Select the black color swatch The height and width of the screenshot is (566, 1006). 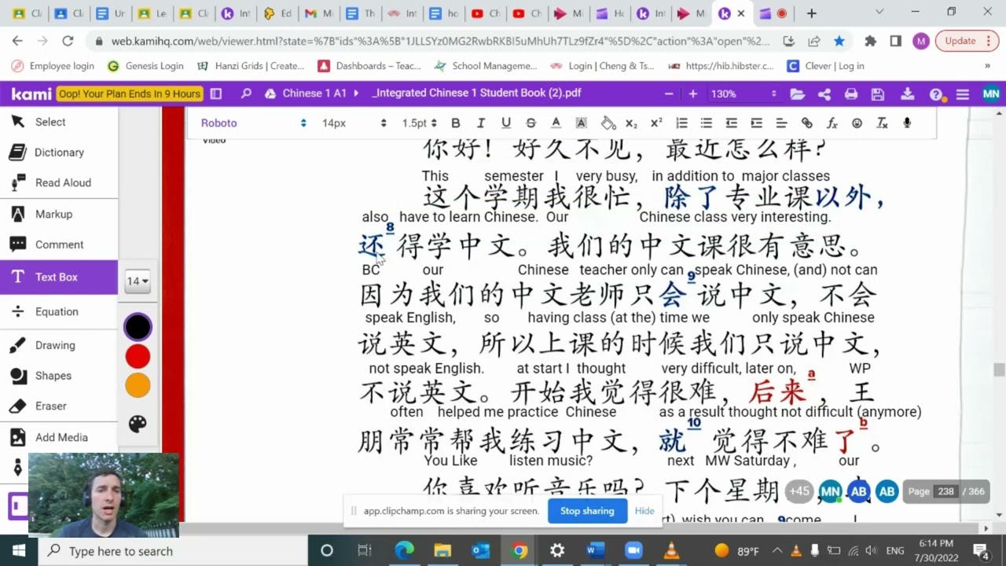138,327
